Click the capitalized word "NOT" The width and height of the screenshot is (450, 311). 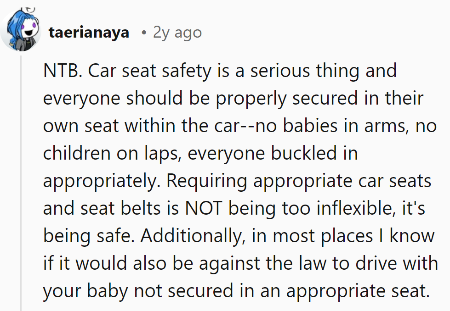coord(205,209)
